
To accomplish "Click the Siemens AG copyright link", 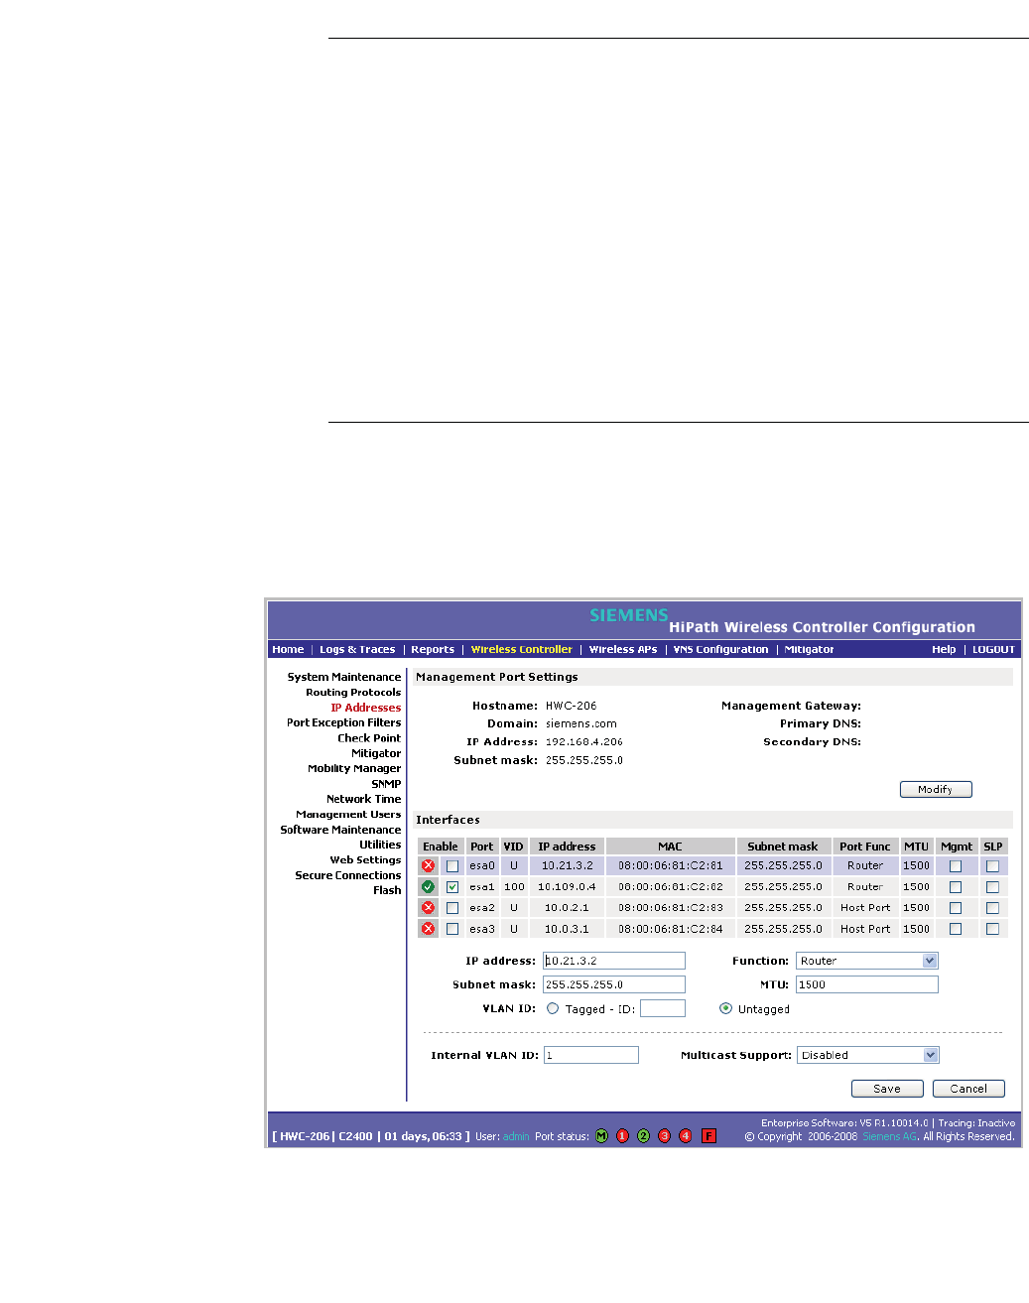I will (x=890, y=1136).
